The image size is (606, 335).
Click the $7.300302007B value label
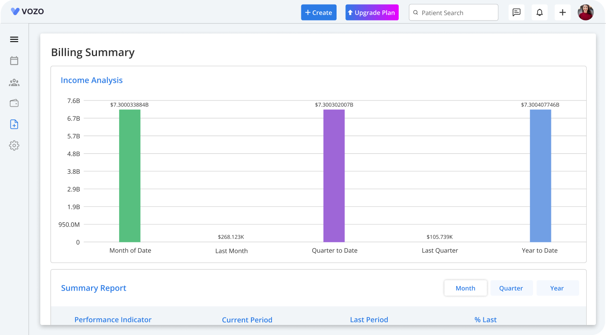coord(334,105)
